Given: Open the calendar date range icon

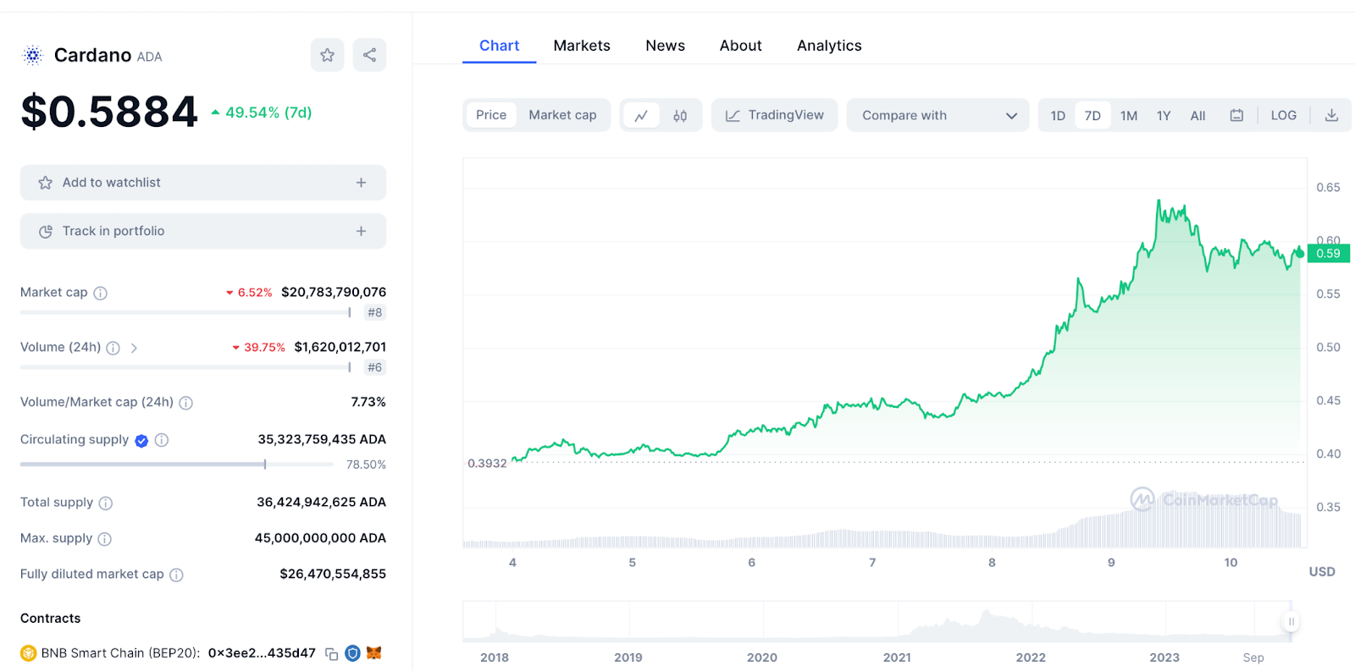Looking at the screenshot, I should click(x=1236, y=115).
